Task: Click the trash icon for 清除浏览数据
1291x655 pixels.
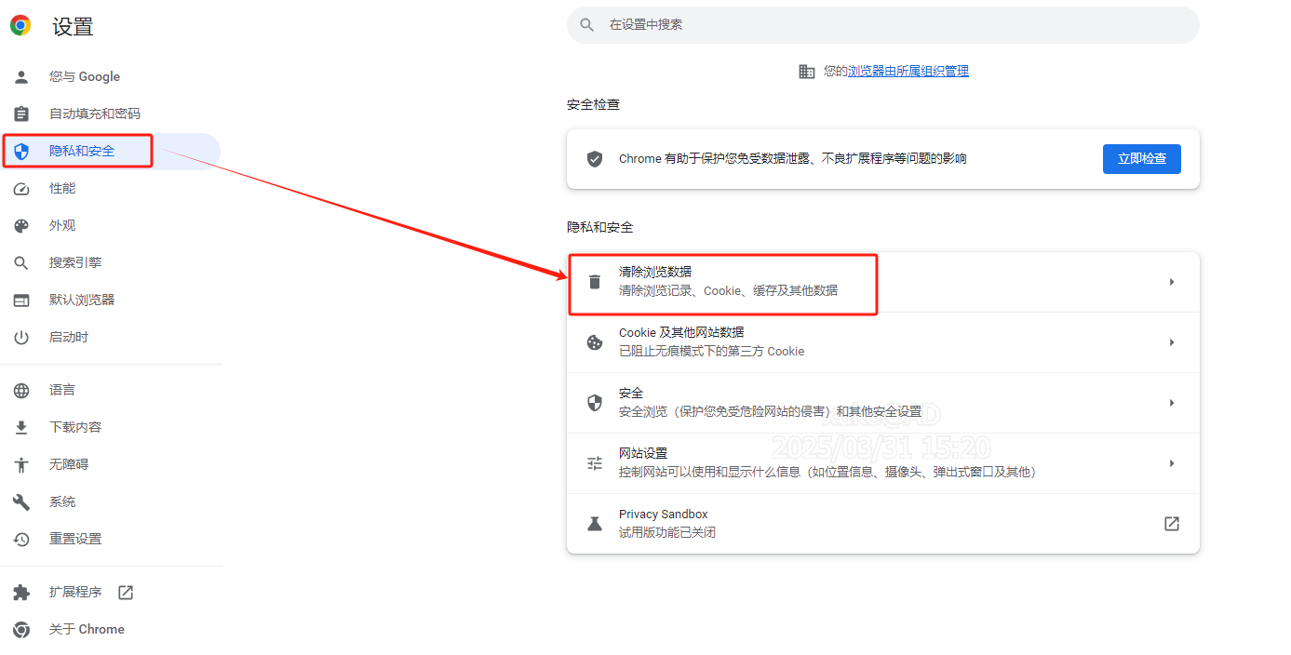Action: [x=595, y=282]
